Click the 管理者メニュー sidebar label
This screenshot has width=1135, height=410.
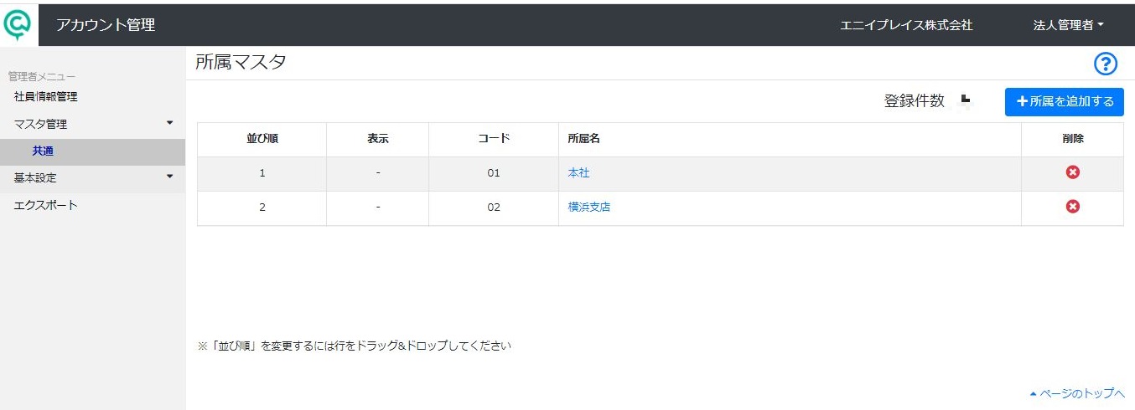[x=42, y=76]
